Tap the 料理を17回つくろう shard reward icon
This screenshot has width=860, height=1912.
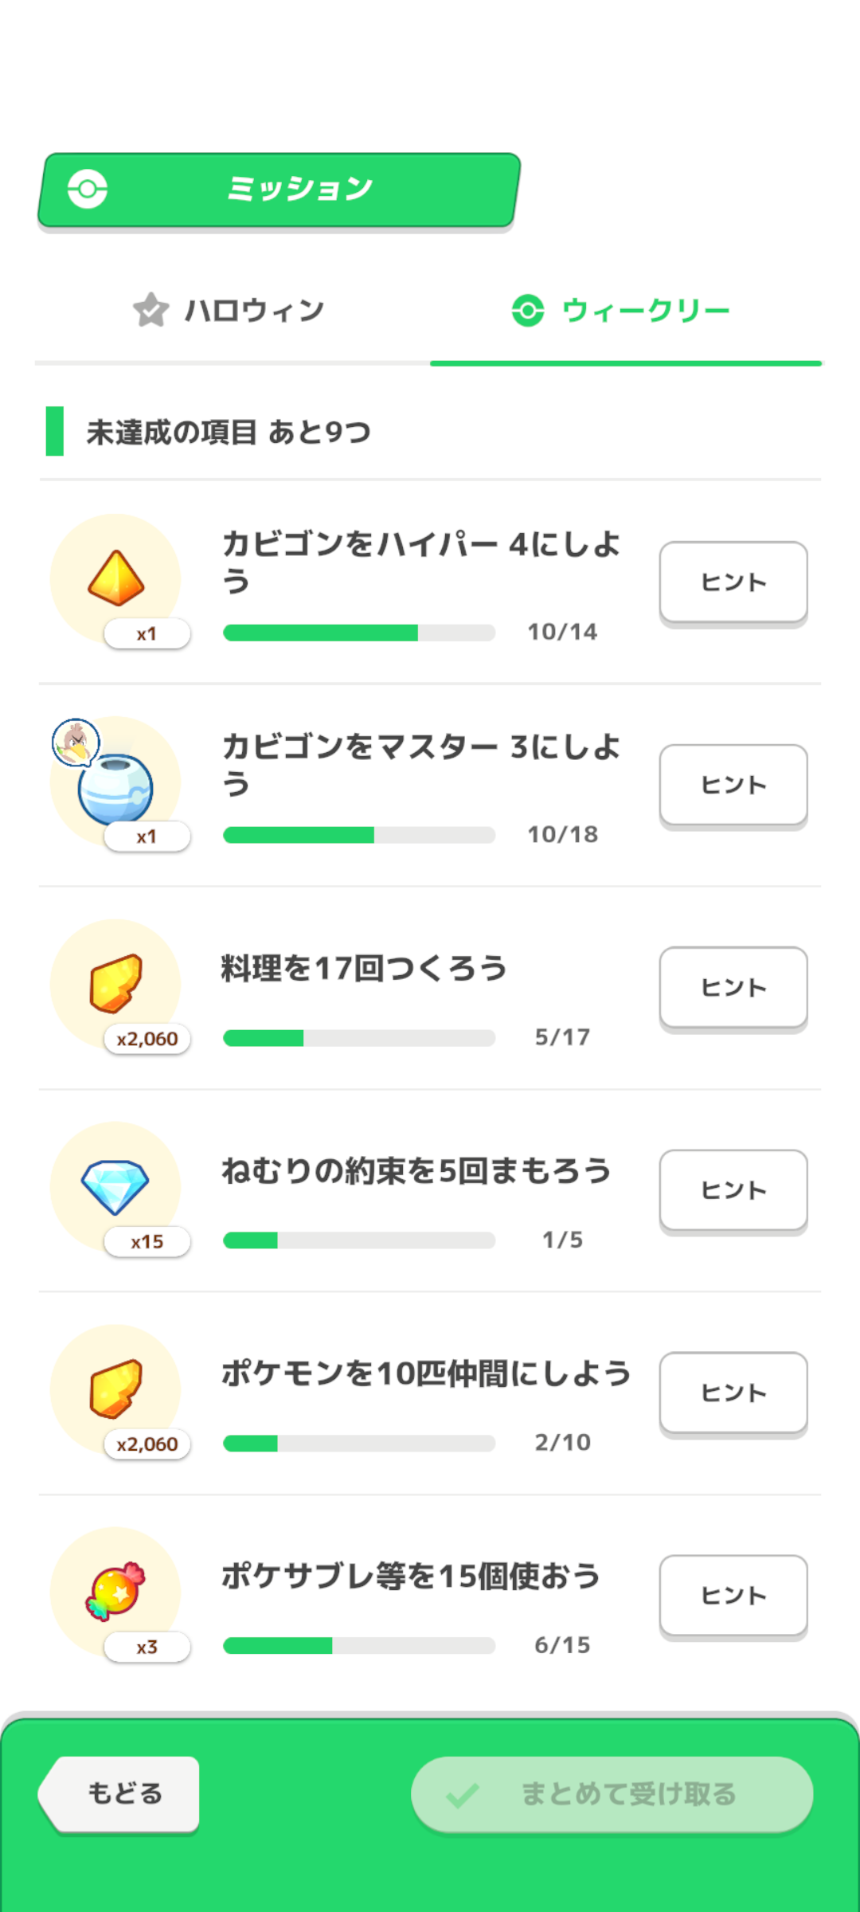click(116, 983)
